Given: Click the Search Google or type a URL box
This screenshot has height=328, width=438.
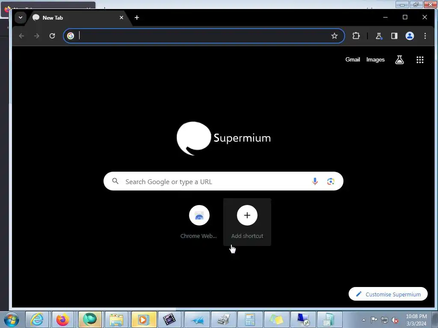Looking at the screenshot, I should coord(223,181).
